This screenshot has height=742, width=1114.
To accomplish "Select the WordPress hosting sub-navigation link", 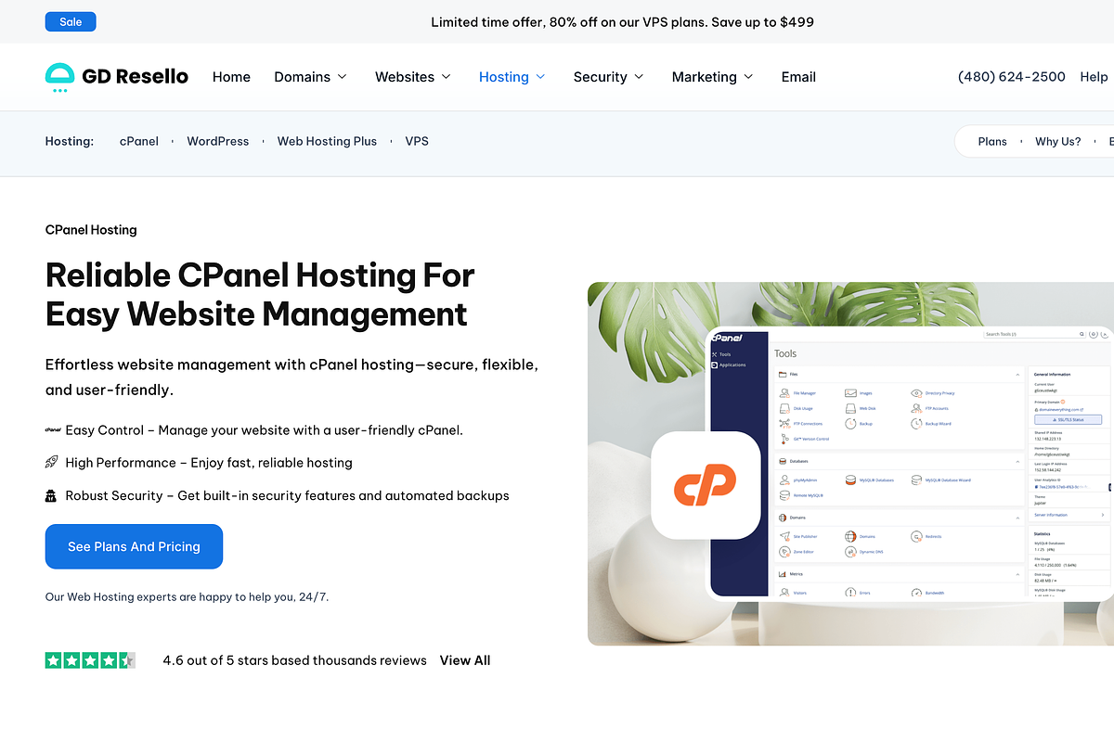I will click(x=218, y=141).
